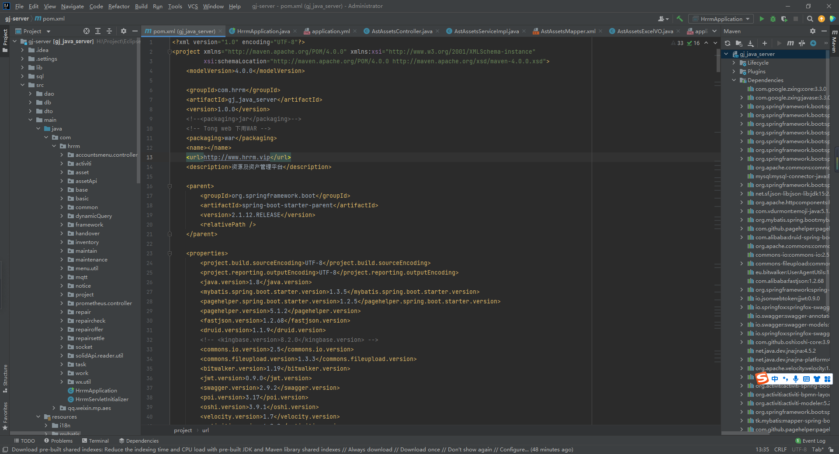Open Project panel options gear
The image size is (839, 454).
pos(124,31)
